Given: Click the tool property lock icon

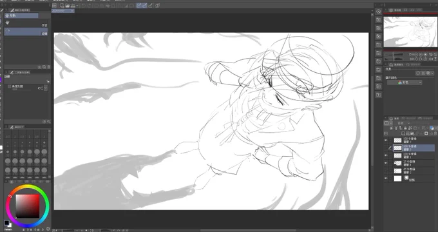Looking at the screenshot, I should (48, 81).
